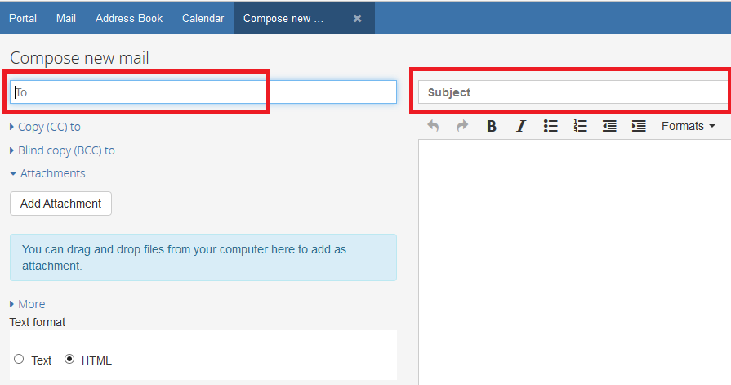Insert a bulleted list
This screenshot has width=731, height=385.
550,126
